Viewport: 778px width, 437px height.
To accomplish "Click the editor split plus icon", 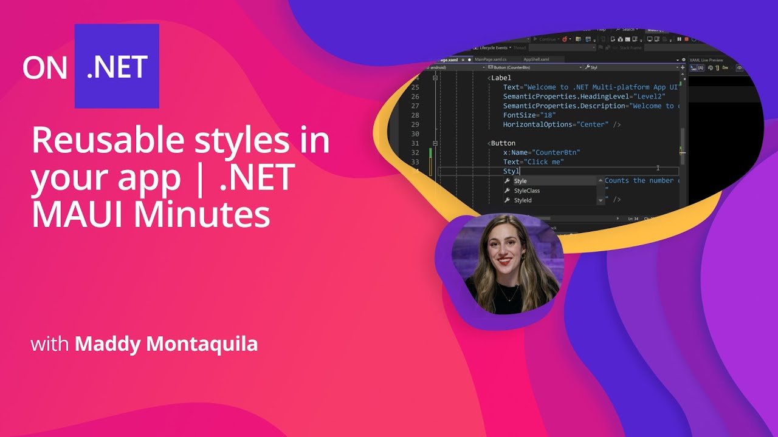I will 683,67.
